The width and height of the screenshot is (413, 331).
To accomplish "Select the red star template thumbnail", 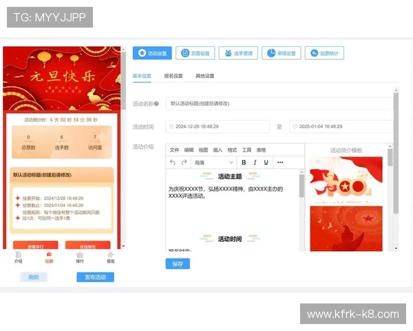I will [x=346, y=229].
